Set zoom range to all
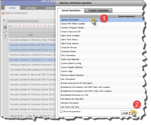This screenshot has width=151, height=125. tap(49, 26)
